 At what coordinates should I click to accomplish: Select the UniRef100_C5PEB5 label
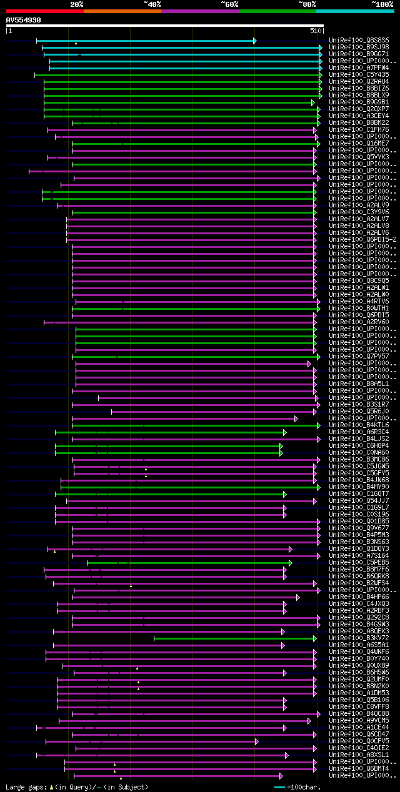(359, 563)
